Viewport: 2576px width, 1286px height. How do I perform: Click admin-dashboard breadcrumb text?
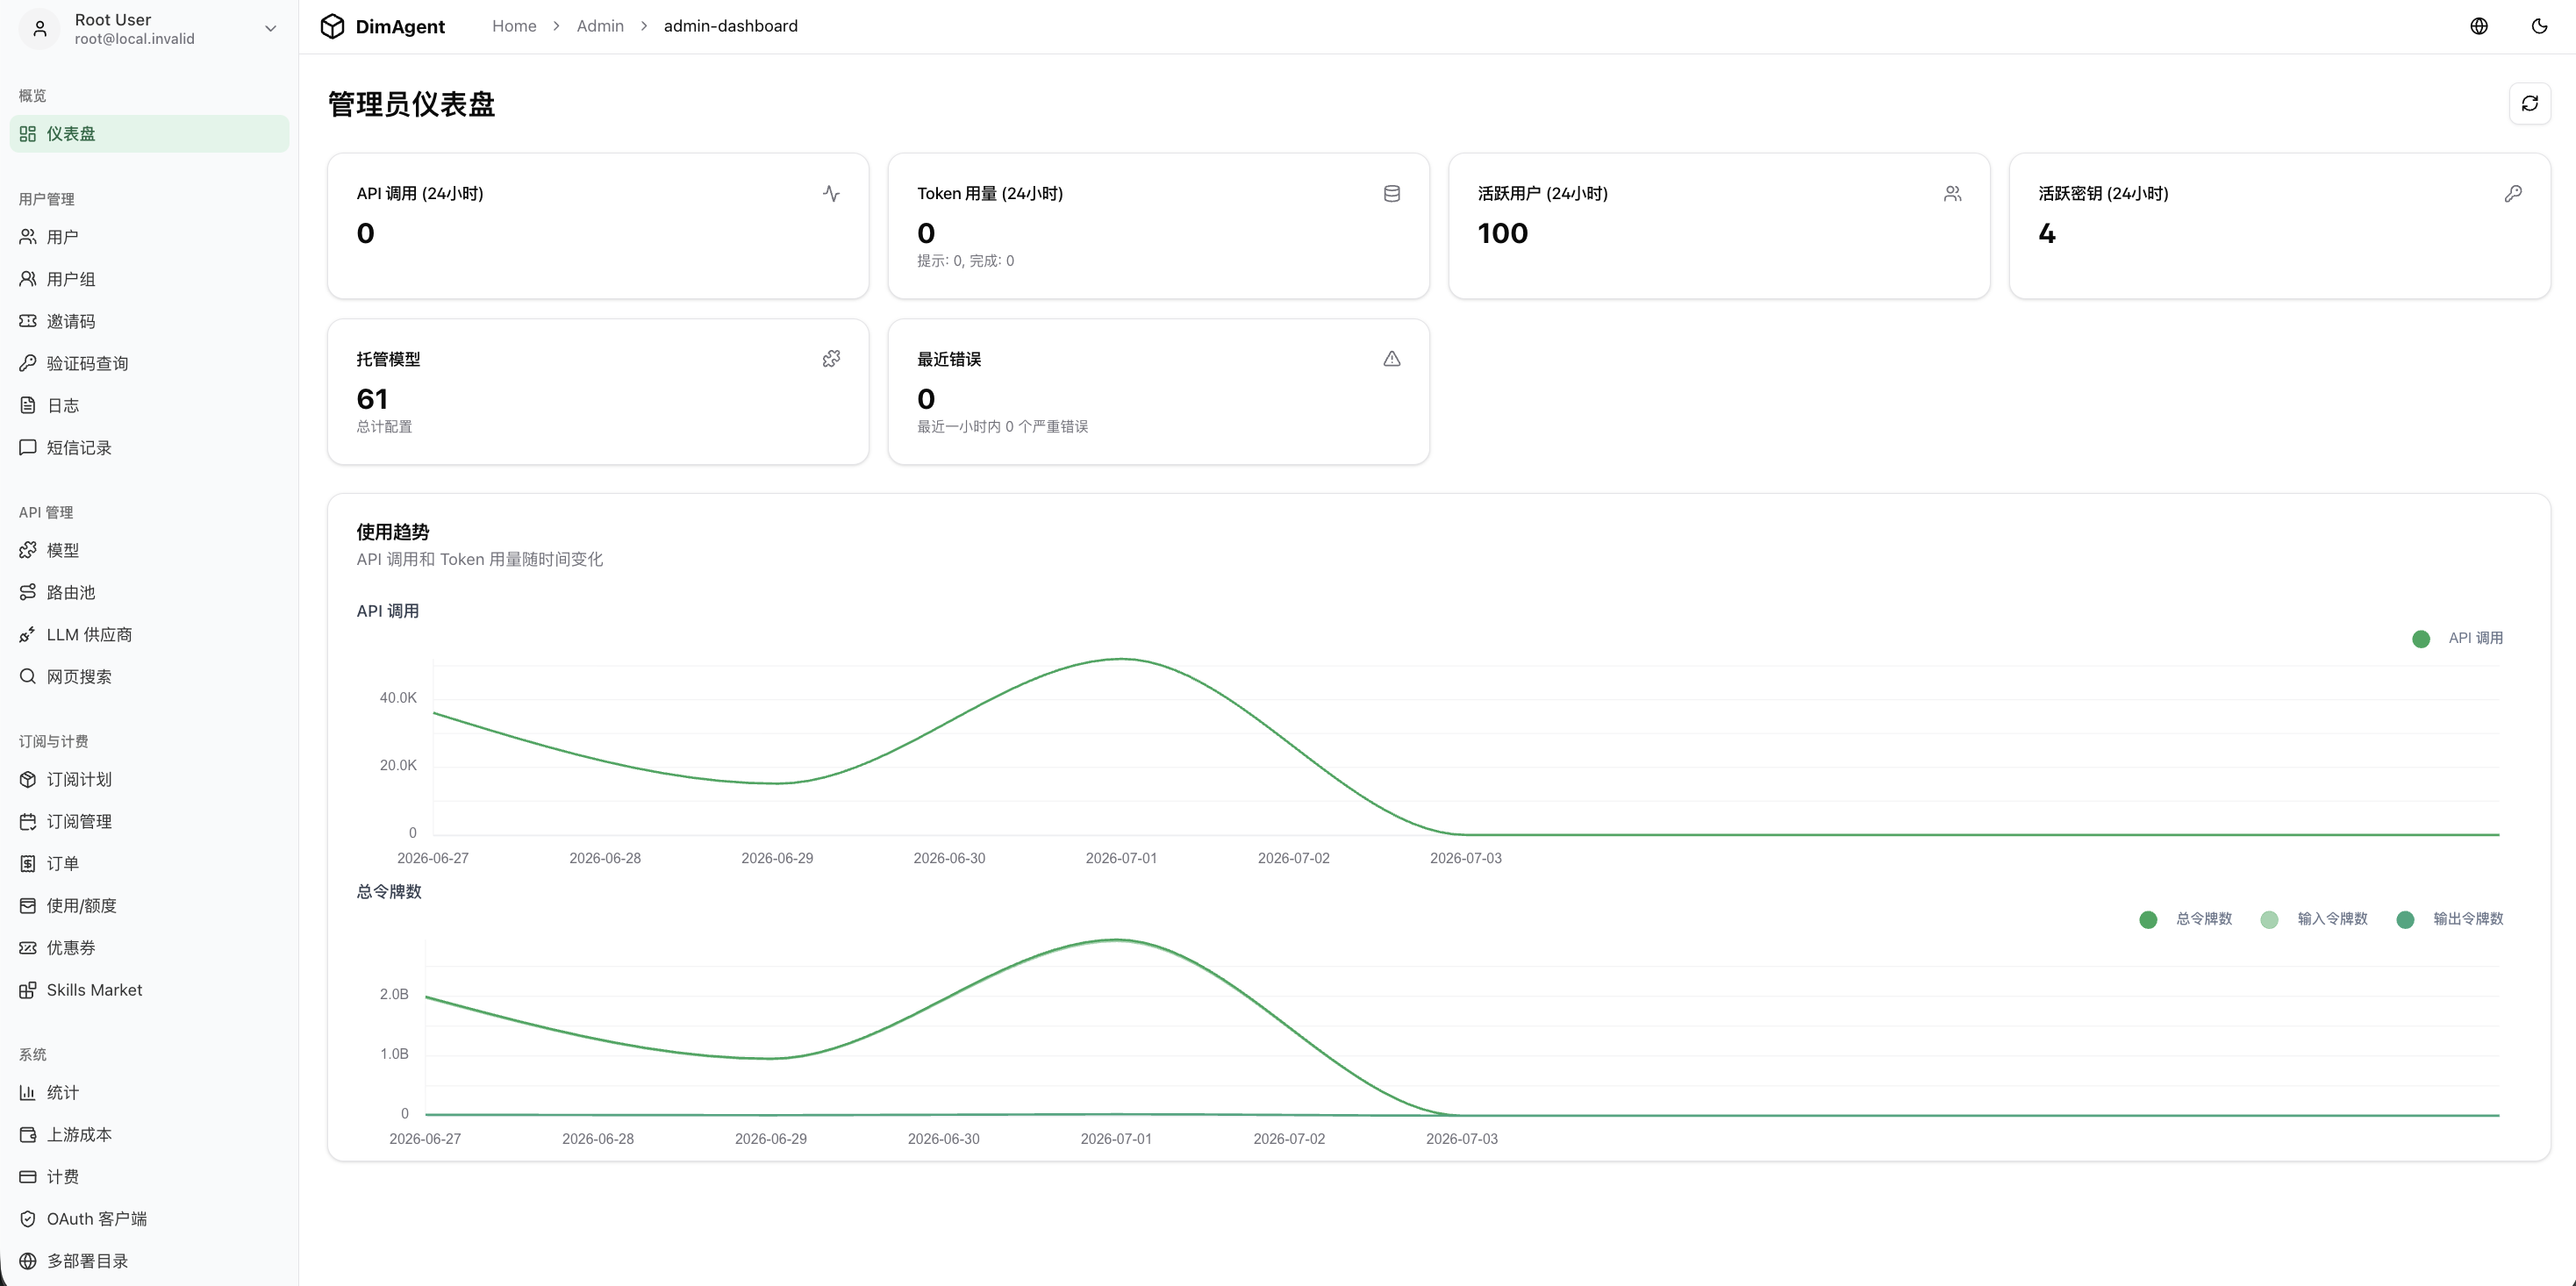pyautogui.click(x=731, y=26)
